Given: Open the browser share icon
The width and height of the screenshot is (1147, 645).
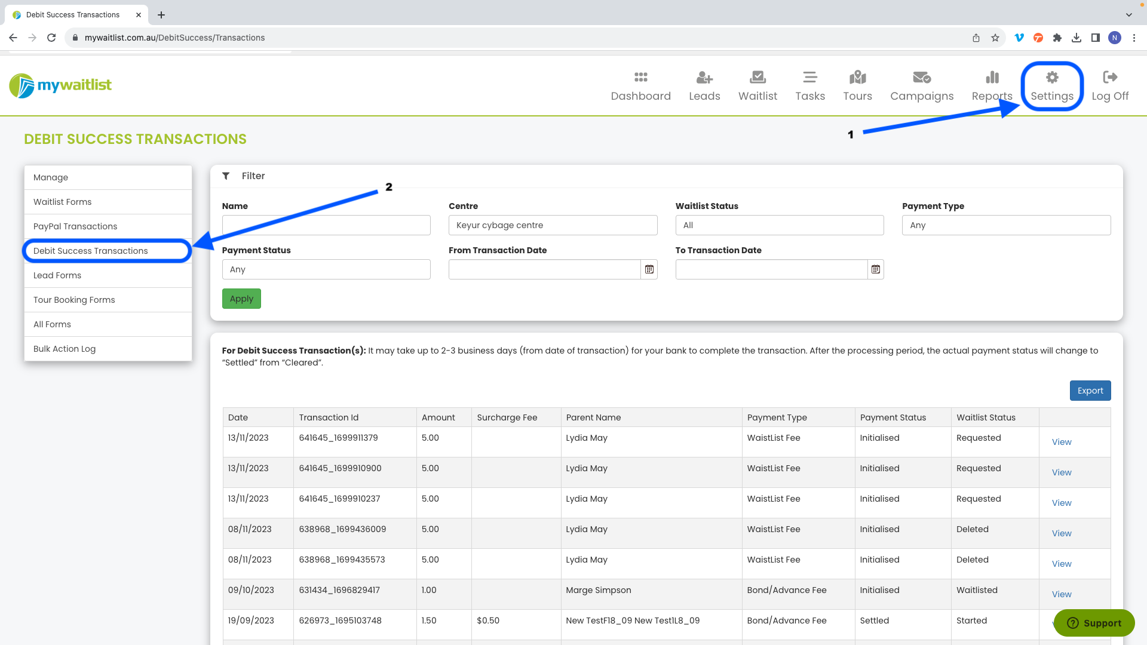Looking at the screenshot, I should [x=976, y=38].
